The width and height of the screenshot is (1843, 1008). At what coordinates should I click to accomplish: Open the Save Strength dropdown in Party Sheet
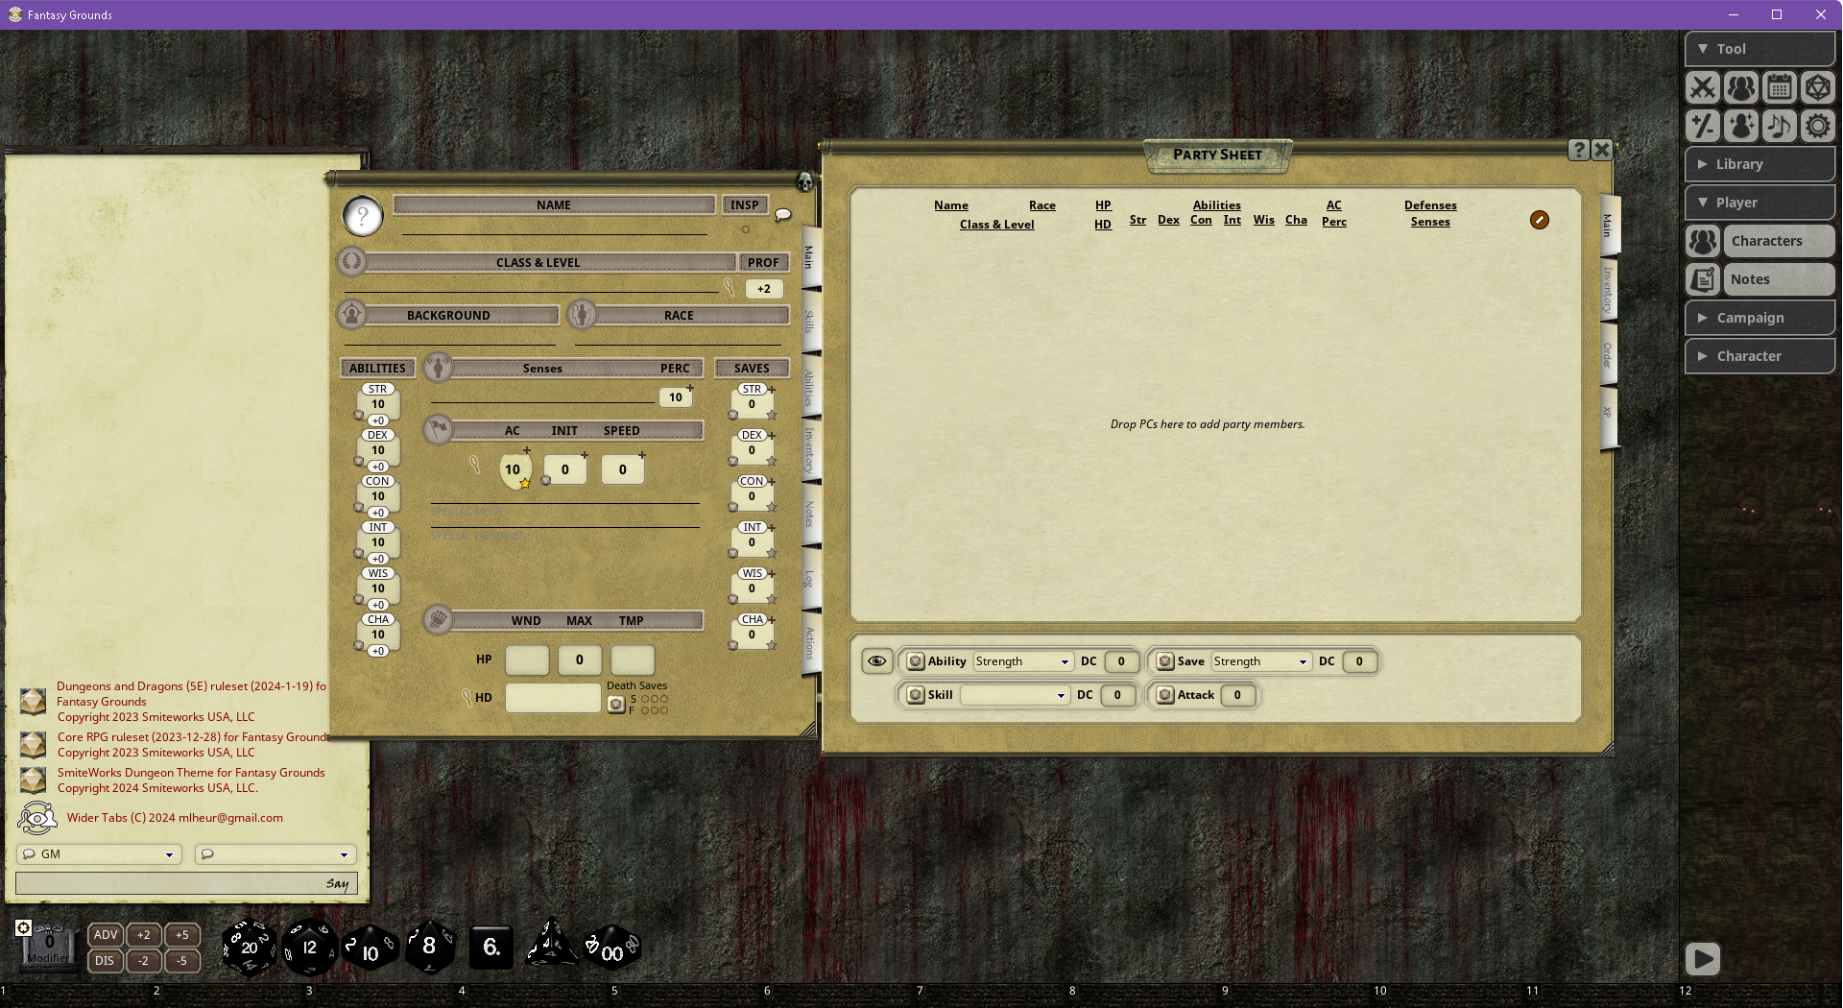tap(1260, 661)
